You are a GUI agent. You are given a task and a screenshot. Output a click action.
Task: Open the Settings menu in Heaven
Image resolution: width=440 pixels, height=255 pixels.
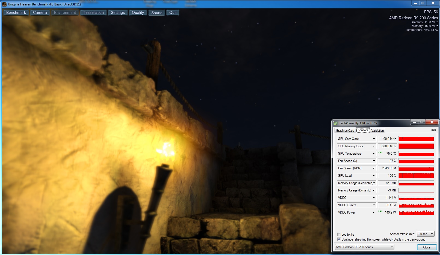click(118, 13)
